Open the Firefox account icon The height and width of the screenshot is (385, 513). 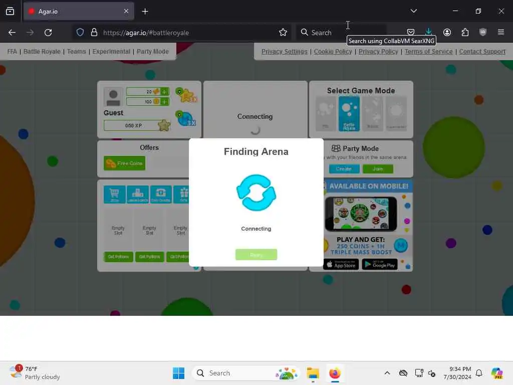click(x=447, y=32)
